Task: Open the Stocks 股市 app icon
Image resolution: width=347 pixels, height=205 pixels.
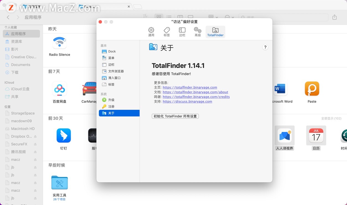Action: click(92, 135)
